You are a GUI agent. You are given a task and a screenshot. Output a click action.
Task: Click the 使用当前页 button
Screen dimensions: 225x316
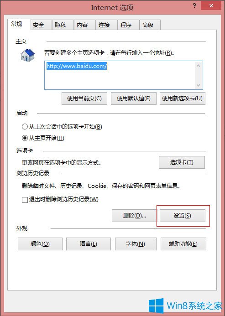point(84,98)
